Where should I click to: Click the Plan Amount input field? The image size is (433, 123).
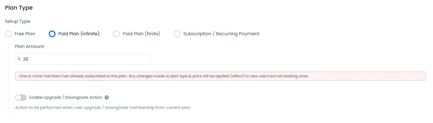[85, 59]
